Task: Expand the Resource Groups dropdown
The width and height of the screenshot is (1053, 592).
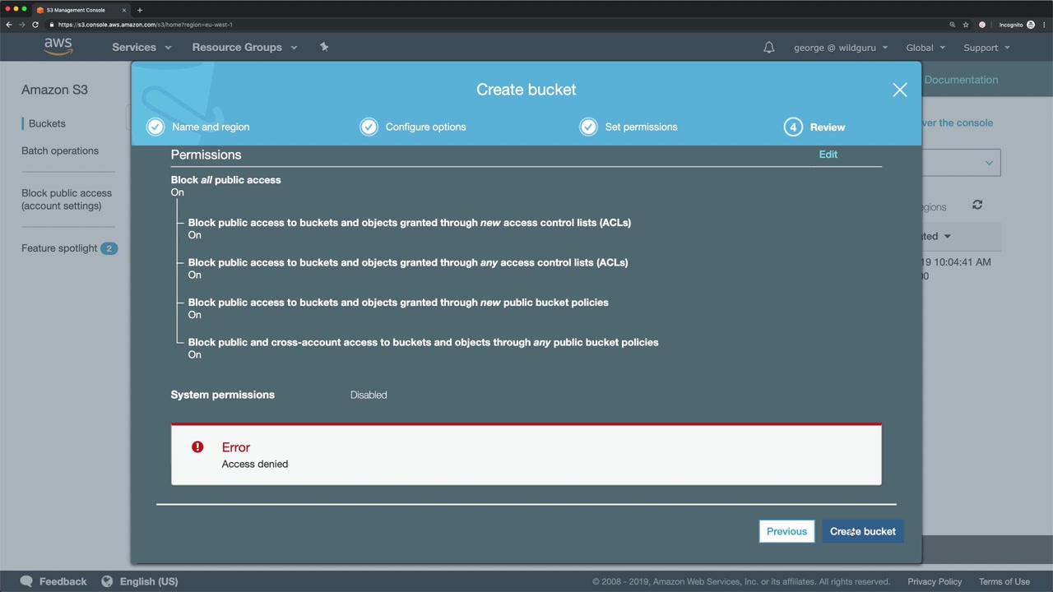Action: pyautogui.click(x=244, y=48)
